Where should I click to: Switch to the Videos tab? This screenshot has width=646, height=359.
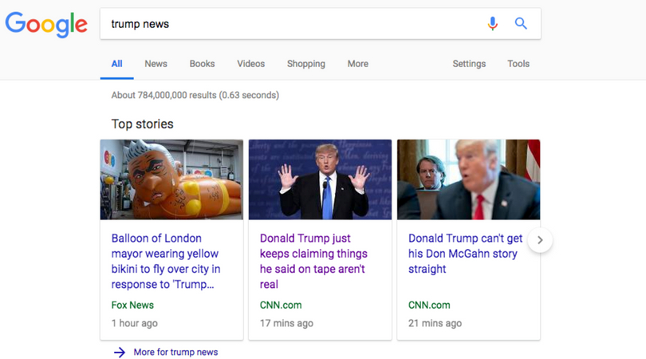tap(250, 64)
